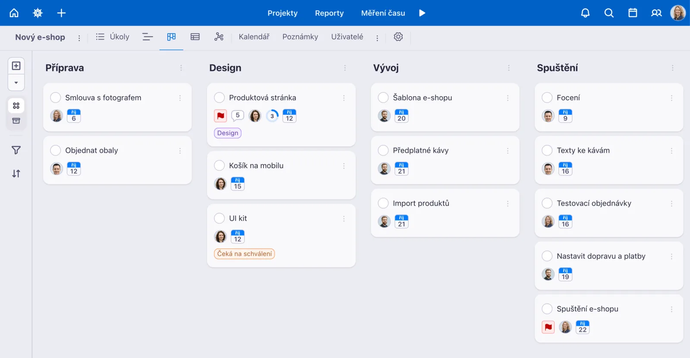Viewport: 690px width, 358px height.
Task: Tick the UI kit task circle
Action: pos(220,218)
